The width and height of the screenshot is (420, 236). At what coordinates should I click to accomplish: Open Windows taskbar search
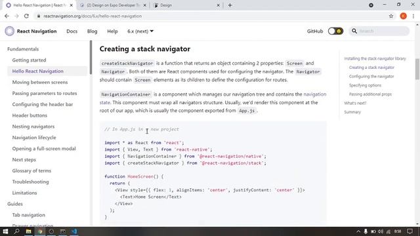[x=16, y=231]
